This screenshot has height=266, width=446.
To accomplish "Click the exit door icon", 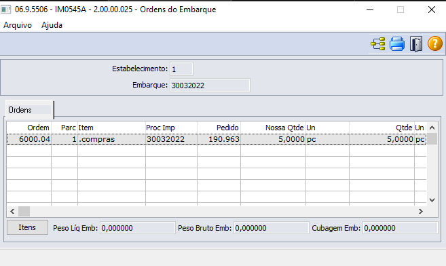I will 416,44.
